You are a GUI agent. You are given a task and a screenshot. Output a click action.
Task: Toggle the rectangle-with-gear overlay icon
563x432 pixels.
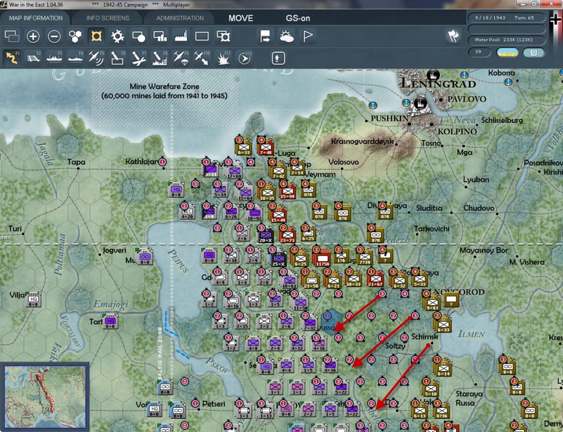click(x=223, y=36)
